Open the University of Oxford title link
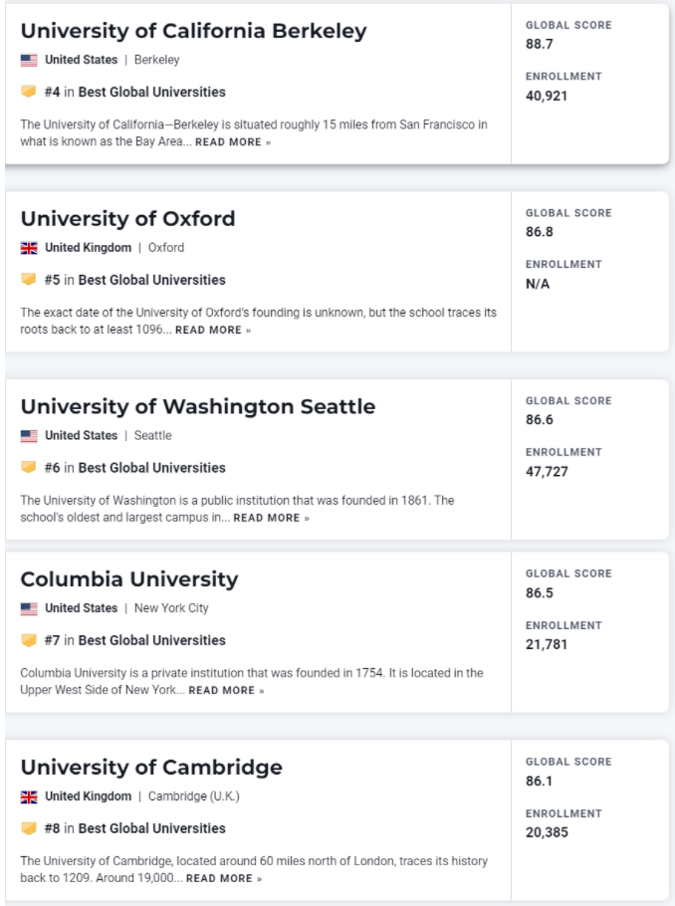 pos(127,219)
